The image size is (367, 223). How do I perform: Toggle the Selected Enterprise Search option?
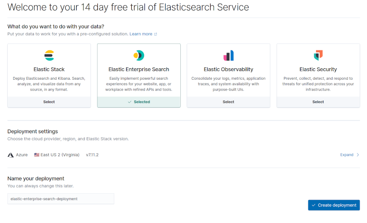(x=139, y=102)
